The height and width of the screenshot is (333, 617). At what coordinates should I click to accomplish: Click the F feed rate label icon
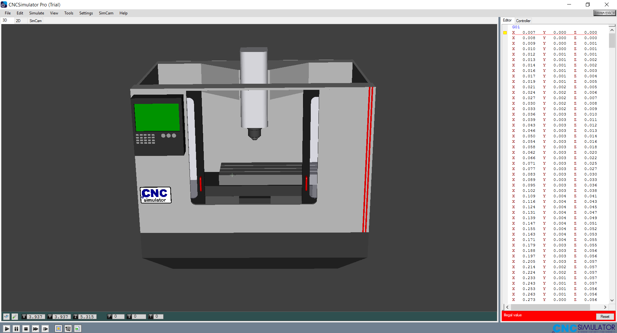click(110, 317)
